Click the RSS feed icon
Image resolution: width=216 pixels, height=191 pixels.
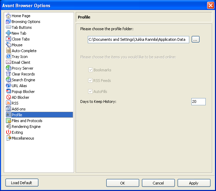pyautogui.click(x=8, y=103)
